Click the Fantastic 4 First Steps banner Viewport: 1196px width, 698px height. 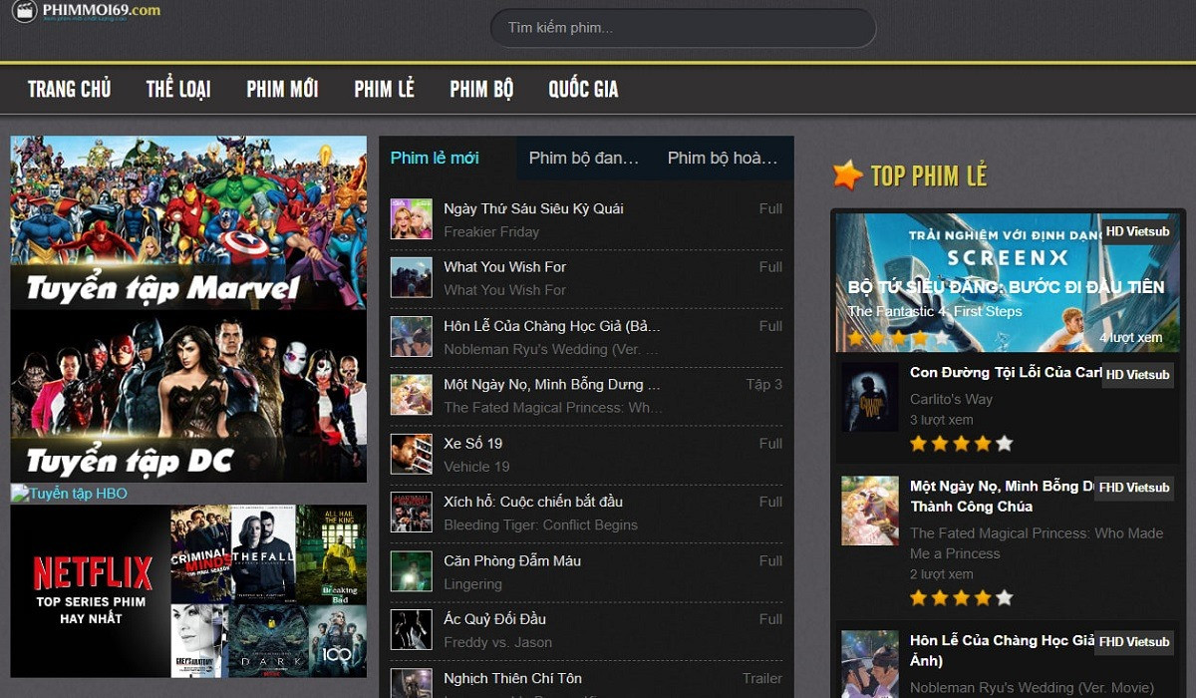(1008, 282)
